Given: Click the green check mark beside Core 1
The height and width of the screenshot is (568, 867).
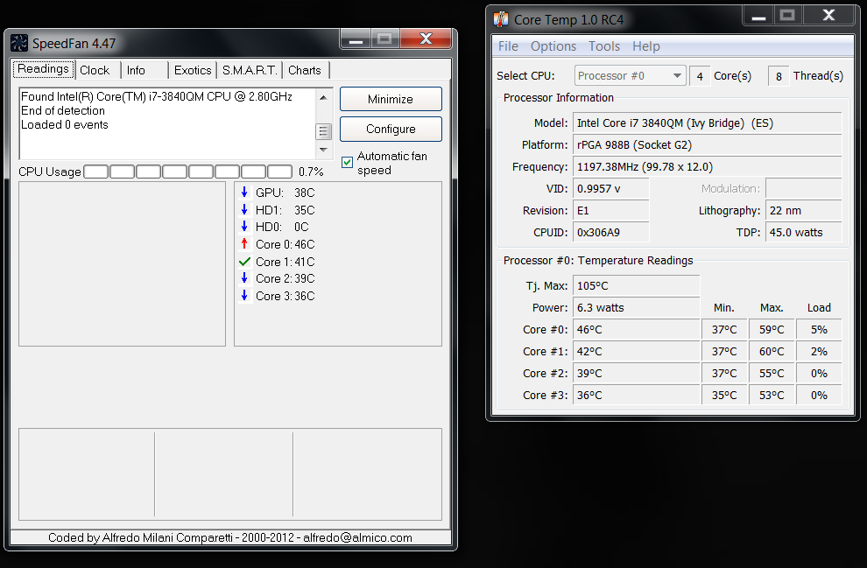Looking at the screenshot, I should [244, 262].
